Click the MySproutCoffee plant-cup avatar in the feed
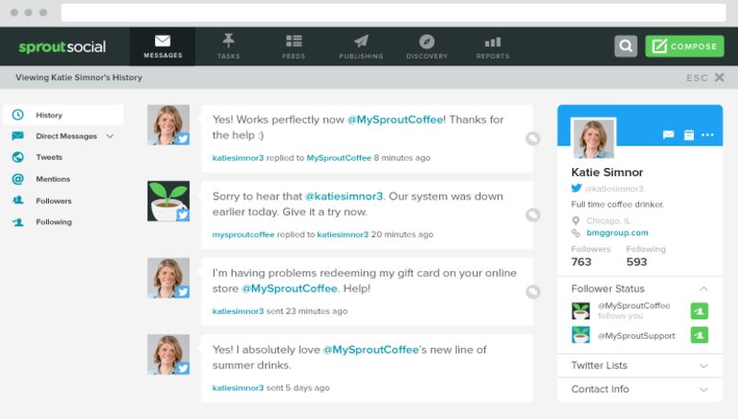Viewport: 738px width, 419px height. tap(169, 201)
